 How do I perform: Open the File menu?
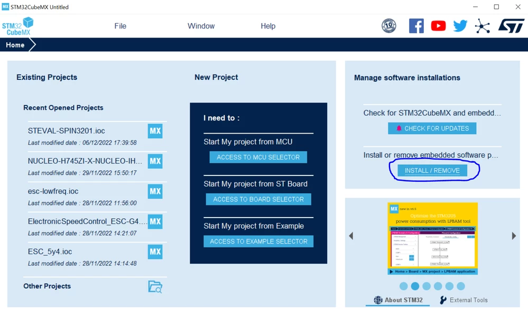(120, 26)
